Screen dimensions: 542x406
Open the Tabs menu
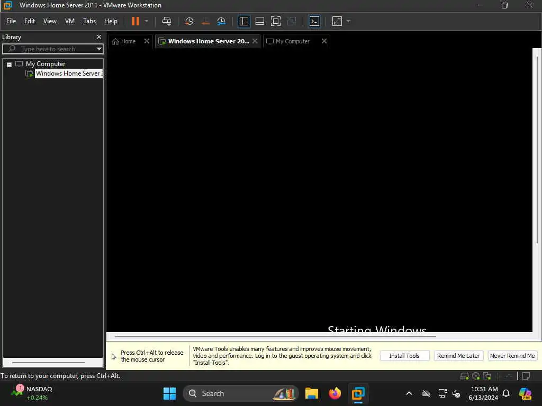click(x=89, y=21)
